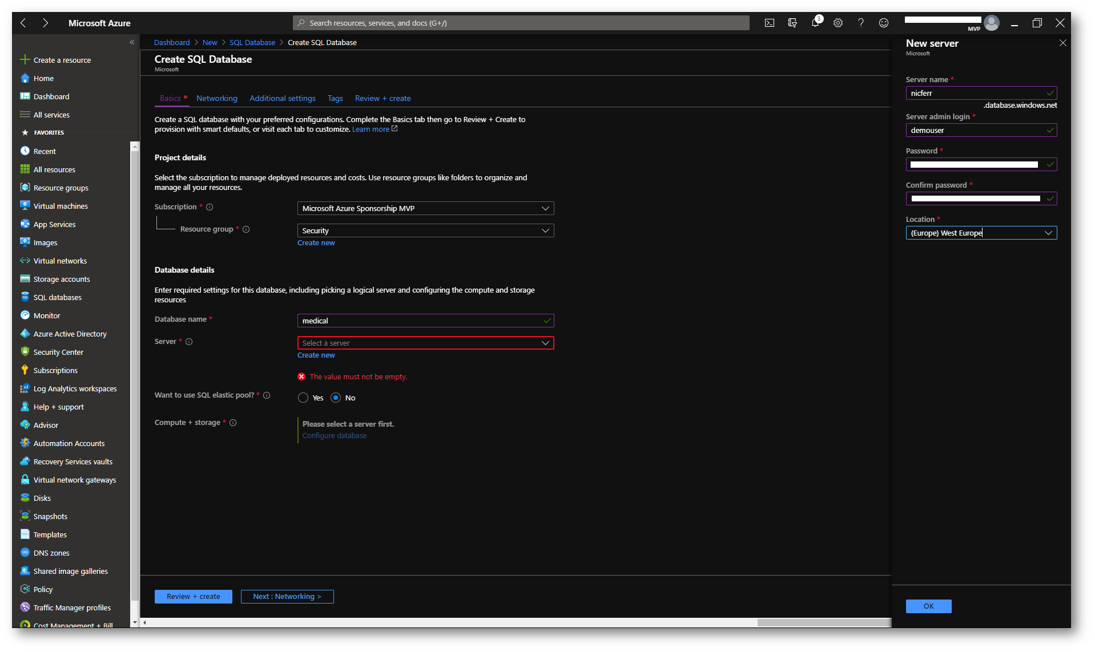The image size is (1095, 652).
Task: Open directory and subscription filter icon
Action: point(792,23)
